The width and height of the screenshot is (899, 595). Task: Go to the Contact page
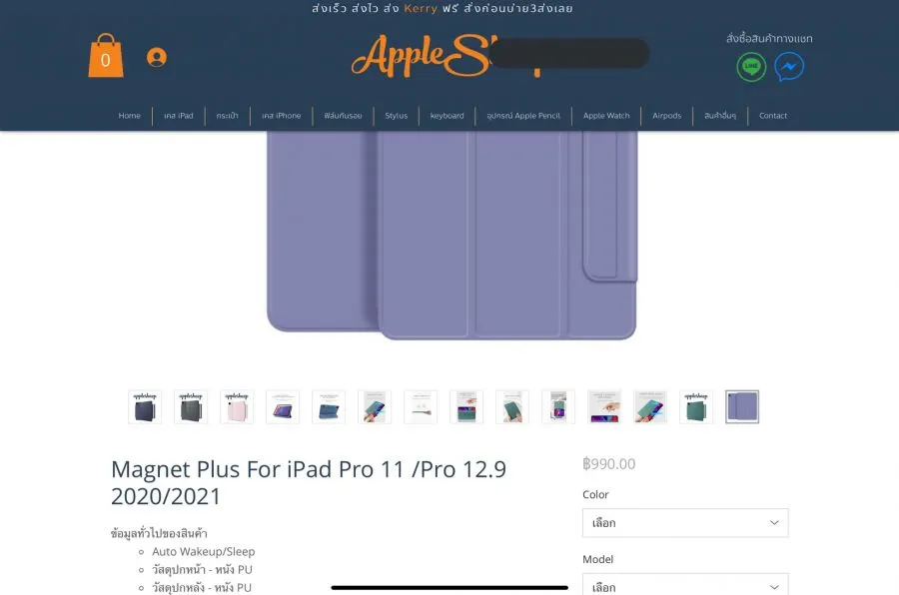tap(773, 116)
